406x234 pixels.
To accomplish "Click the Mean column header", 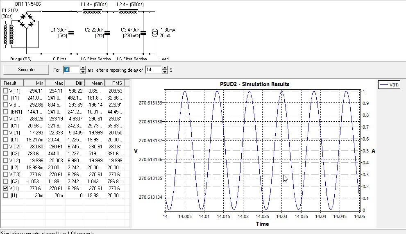I will (x=95, y=83).
